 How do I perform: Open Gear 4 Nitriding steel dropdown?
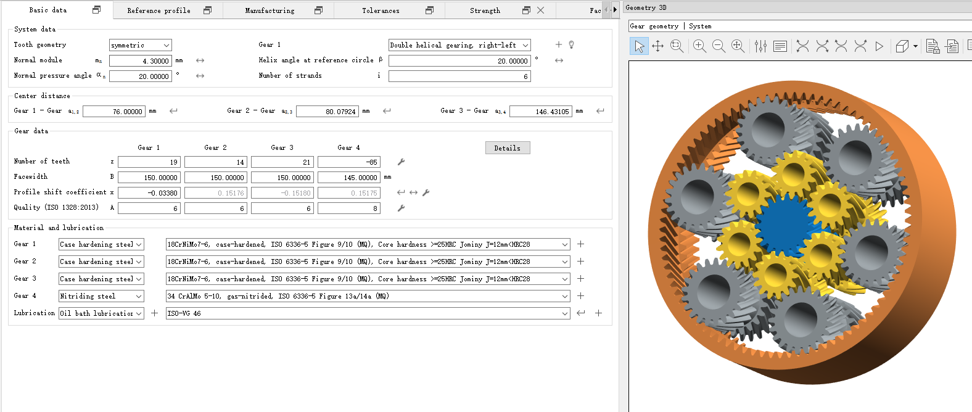point(101,296)
